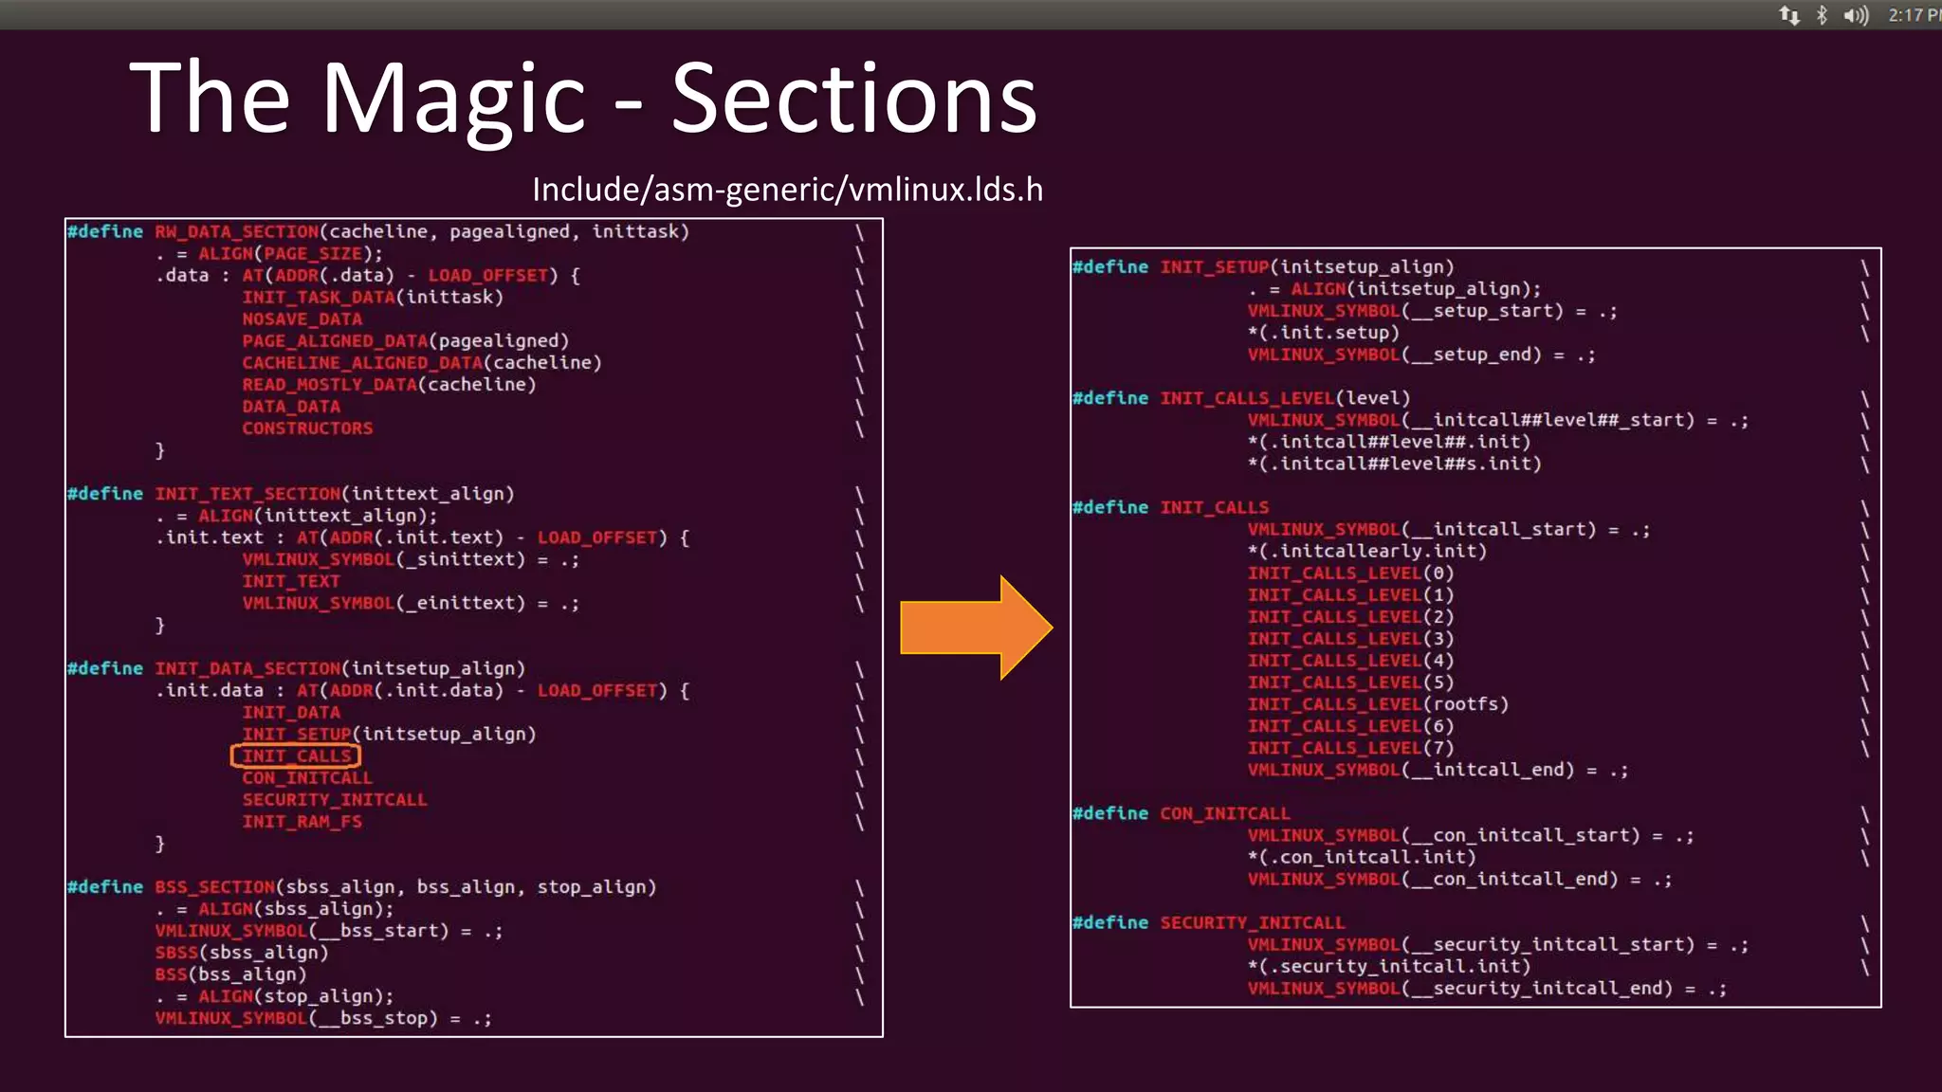Open the sound volume indicator
1942x1092 pixels.
(x=1856, y=15)
